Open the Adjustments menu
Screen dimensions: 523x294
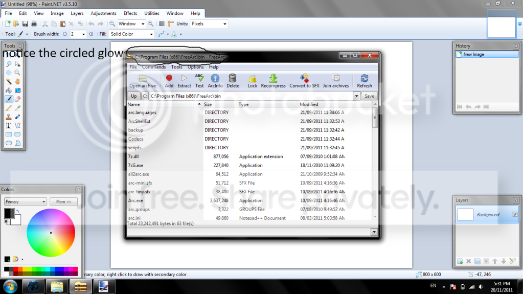click(x=103, y=13)
